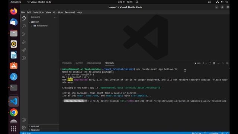Open the Help menu
Image resolution: width=238 pixels, height=134 pixels.
(79, 12)
